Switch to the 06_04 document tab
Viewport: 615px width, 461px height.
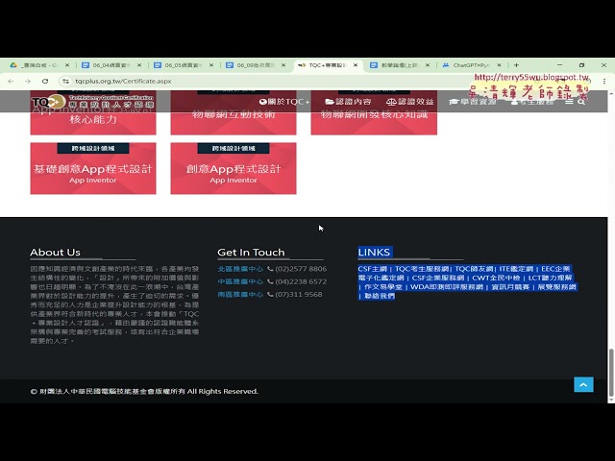click(111, 65)
